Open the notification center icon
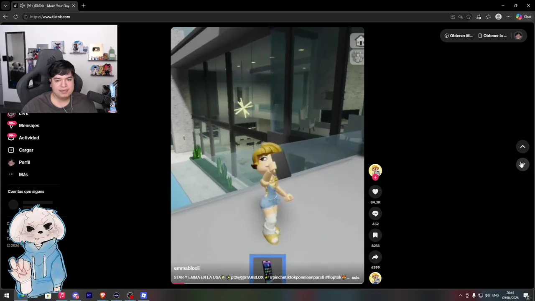The width and height of the screenshot is (535, 301). coord(526,296)
